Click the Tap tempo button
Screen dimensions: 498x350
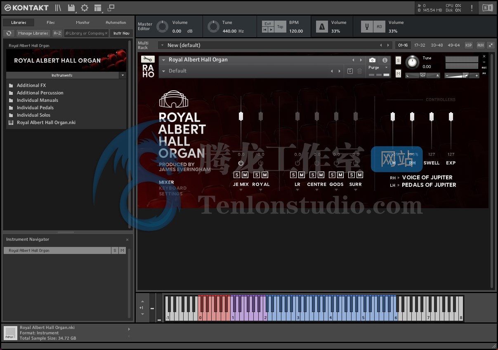click(x=280, y=27)
